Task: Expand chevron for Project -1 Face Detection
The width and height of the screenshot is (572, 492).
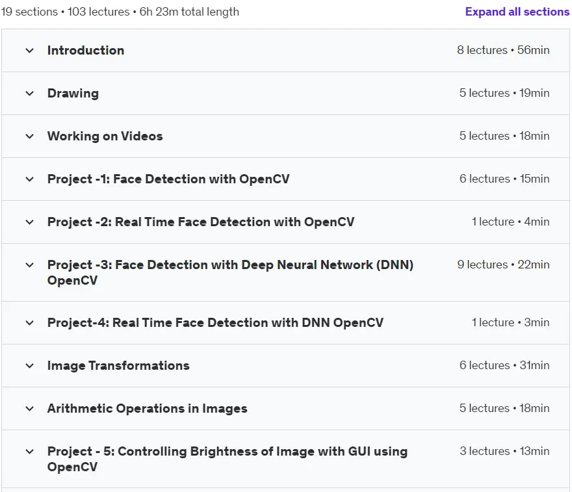Action: click(x=29, y=179)
